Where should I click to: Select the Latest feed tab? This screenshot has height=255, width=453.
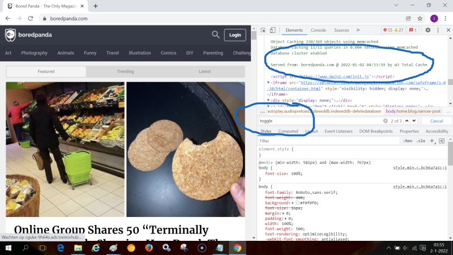pyautogui.click(x=204, y=71)
